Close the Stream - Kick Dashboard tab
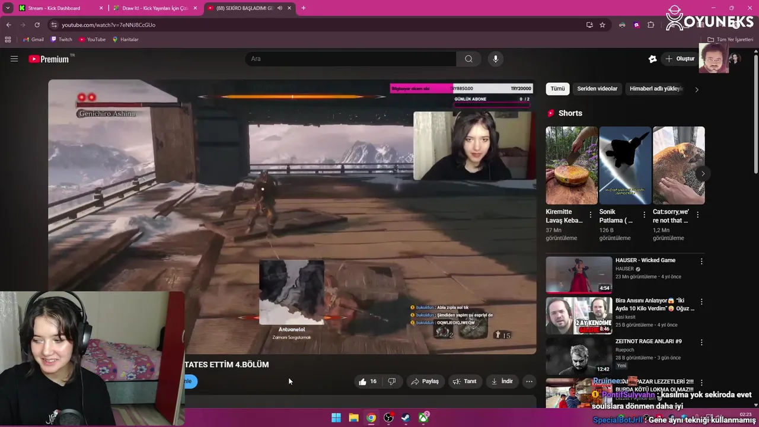 click(x=101, y=8)
